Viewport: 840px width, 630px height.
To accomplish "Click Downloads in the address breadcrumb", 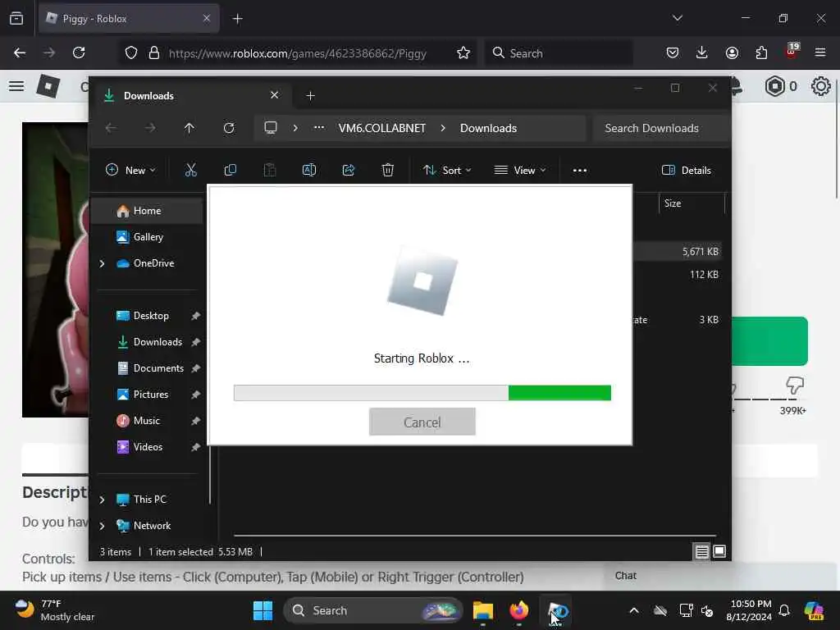I will [x=488, y=128].
